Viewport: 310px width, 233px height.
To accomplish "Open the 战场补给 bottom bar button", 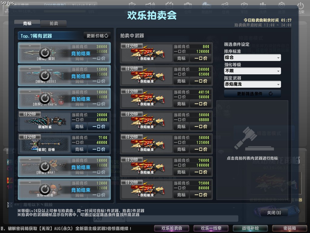I will tap(250, 228).
